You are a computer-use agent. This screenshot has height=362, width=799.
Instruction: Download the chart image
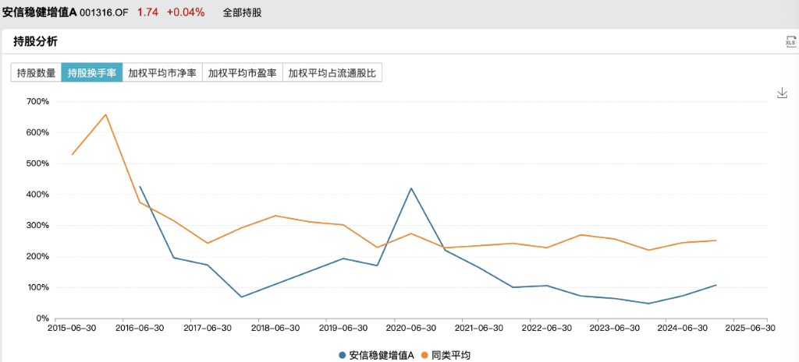pos(782,93)
